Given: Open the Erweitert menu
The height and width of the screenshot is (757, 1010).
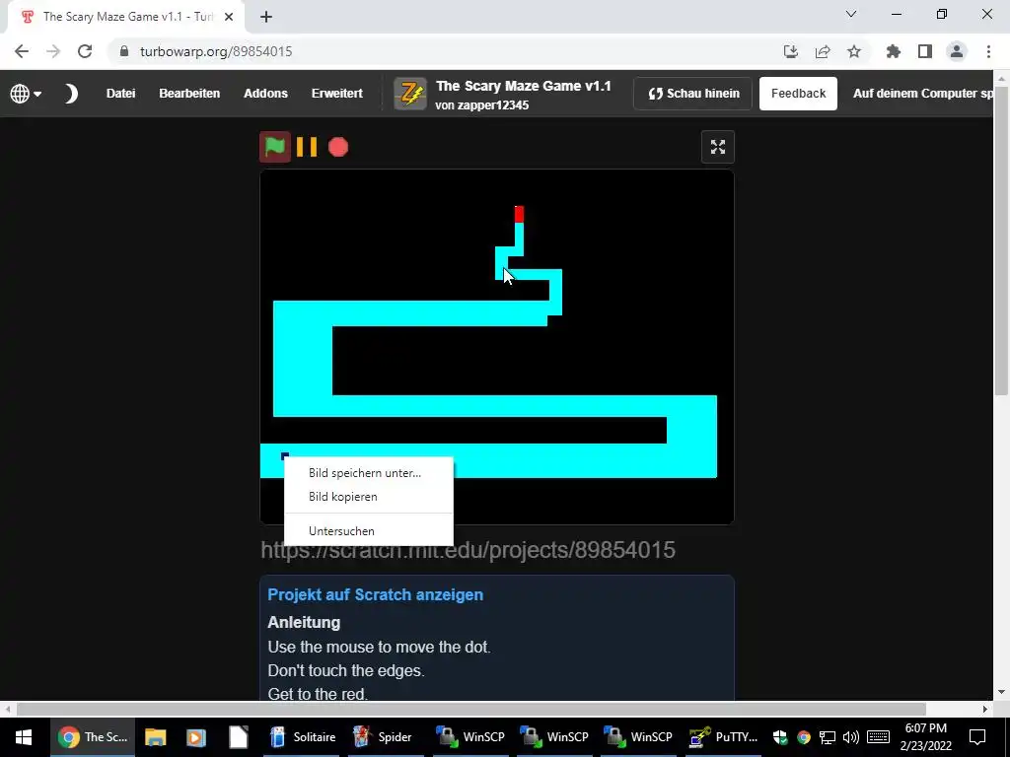Looking at the screenshot, I should pos(337,94).
